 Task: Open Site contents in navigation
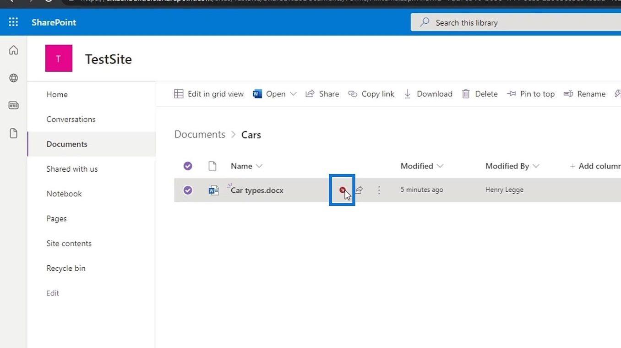point(69,243)
